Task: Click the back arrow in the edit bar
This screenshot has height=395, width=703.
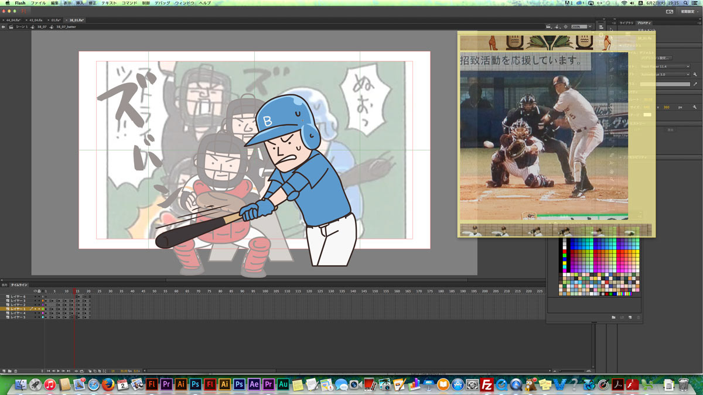Action: coord(4,27)
